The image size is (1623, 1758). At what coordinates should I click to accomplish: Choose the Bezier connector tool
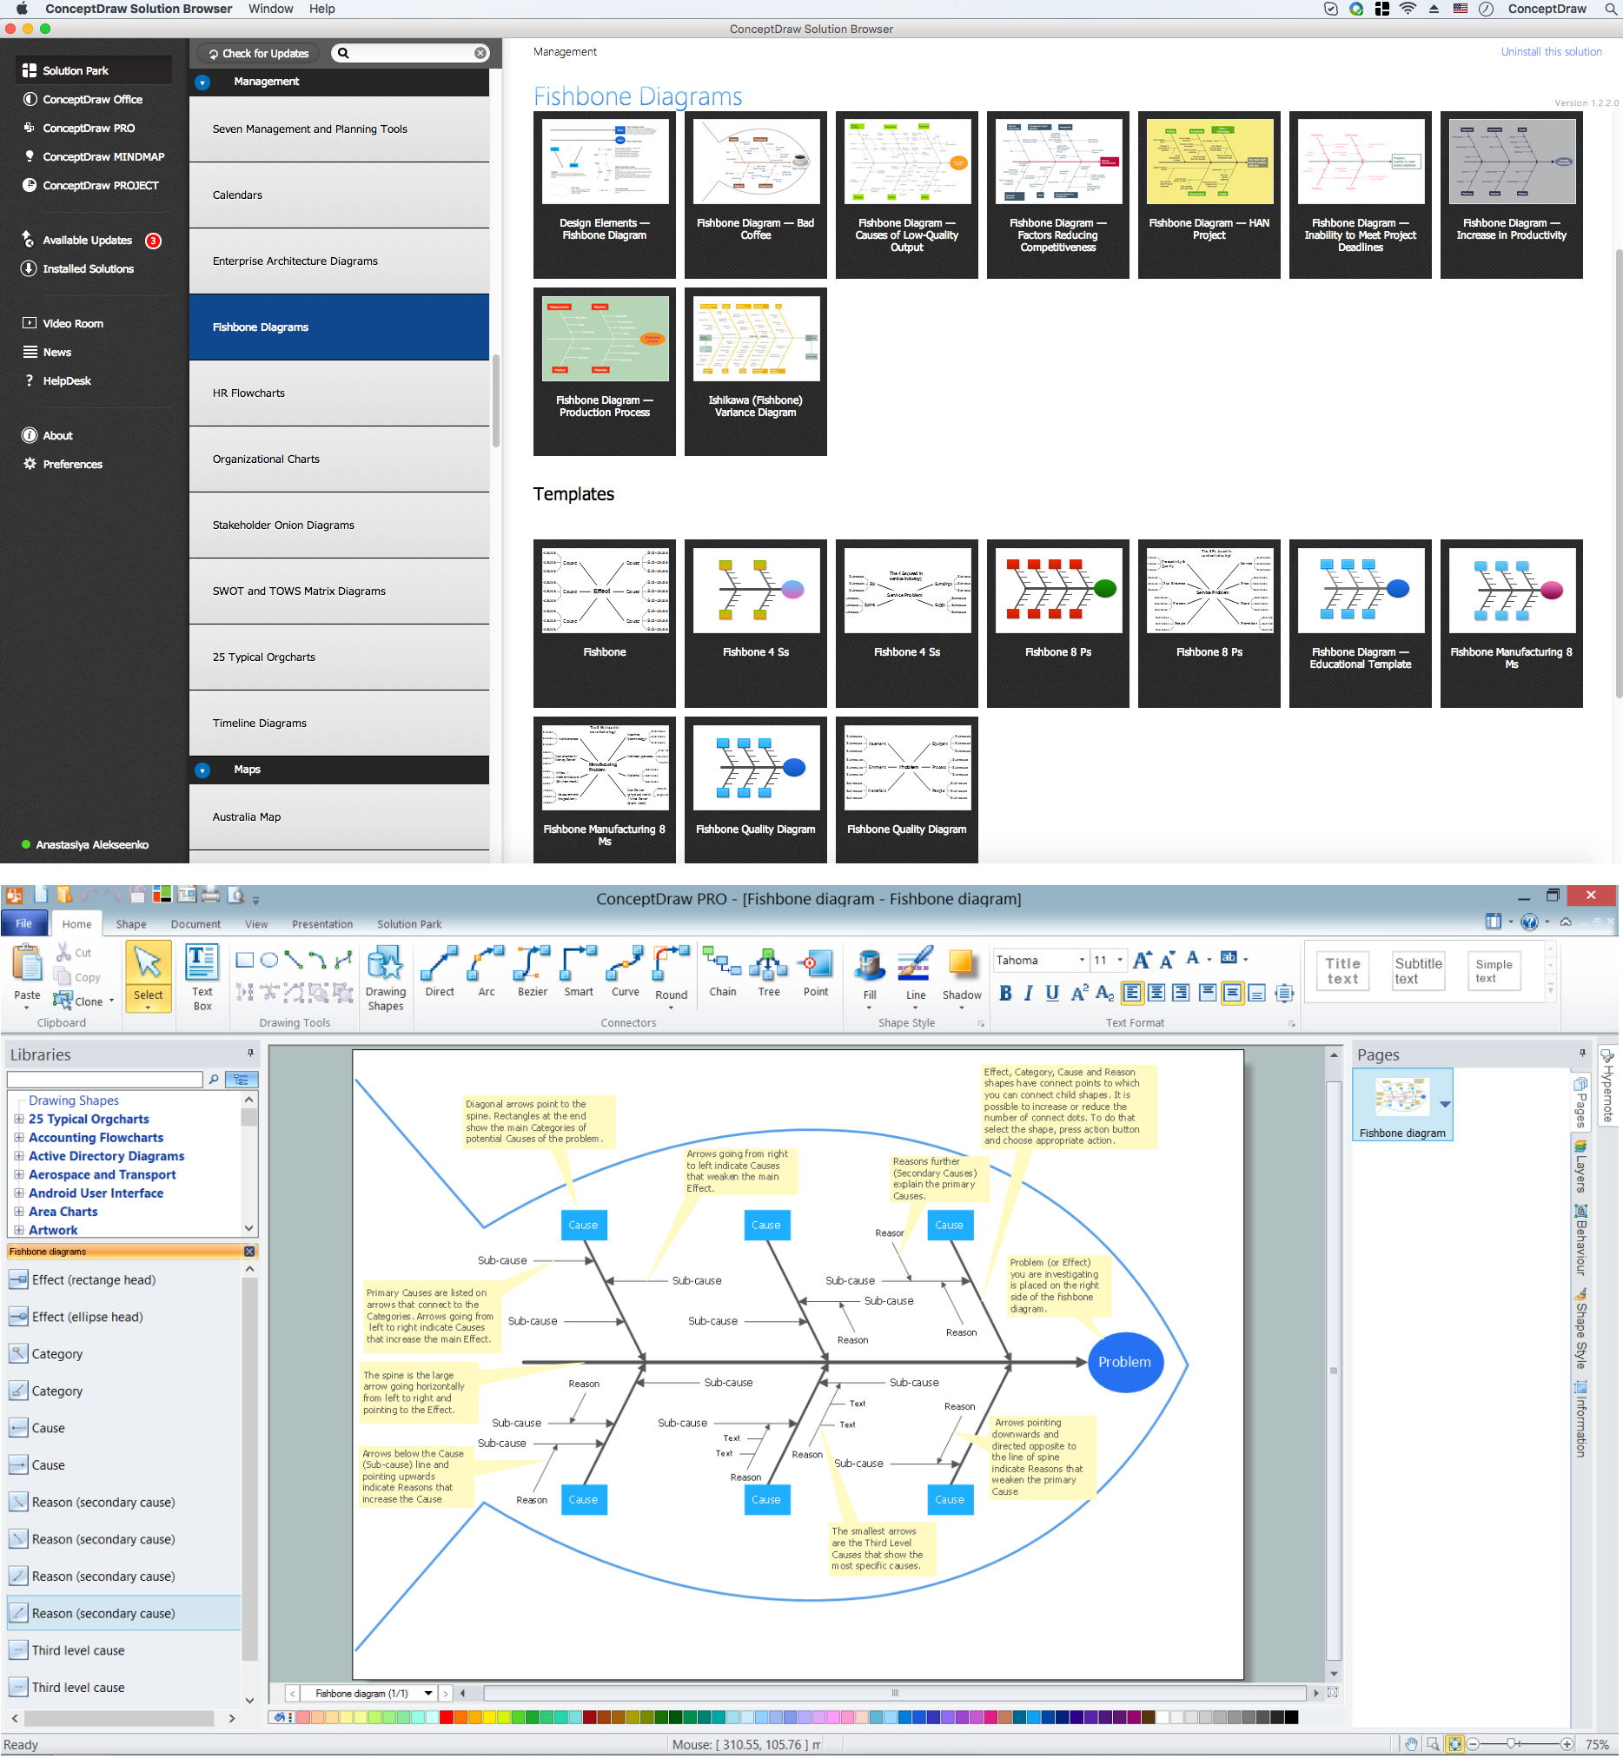click(x=533, y=971)
